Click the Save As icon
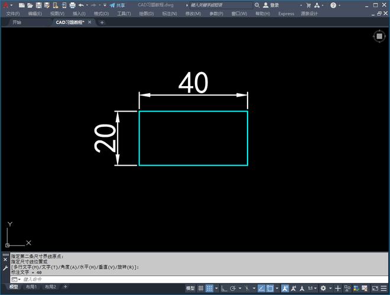Viewport: 390px width, 295px height. (x=47, y=5)
